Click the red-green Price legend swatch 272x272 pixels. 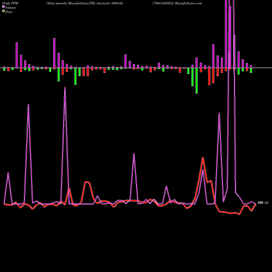(x=3, y=11)
